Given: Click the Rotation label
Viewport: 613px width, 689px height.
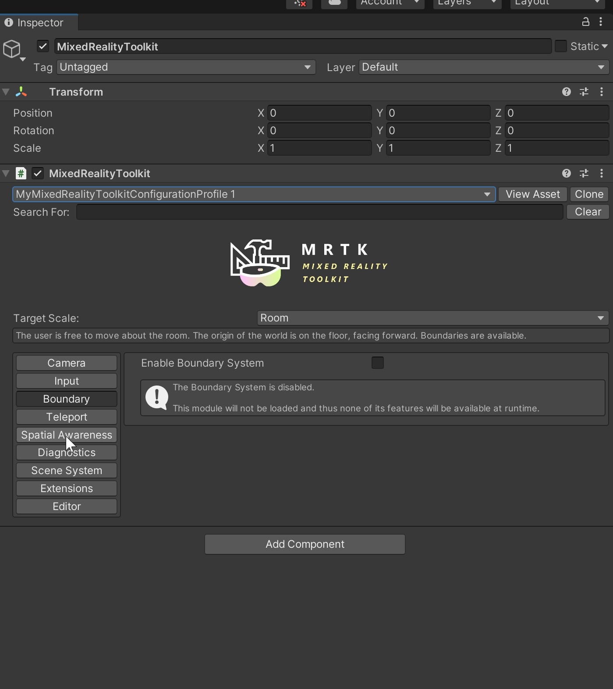Looking at the screenshot, I should click(34, 131).
